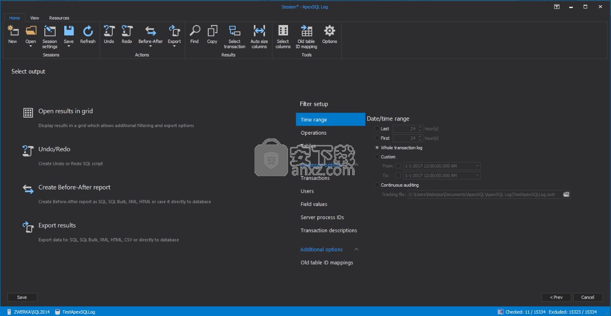Viewport: 611px width, 316px height.
Task: Click the 'Excluded: 15323 / 15334' status text
Action: click(574, 312)
